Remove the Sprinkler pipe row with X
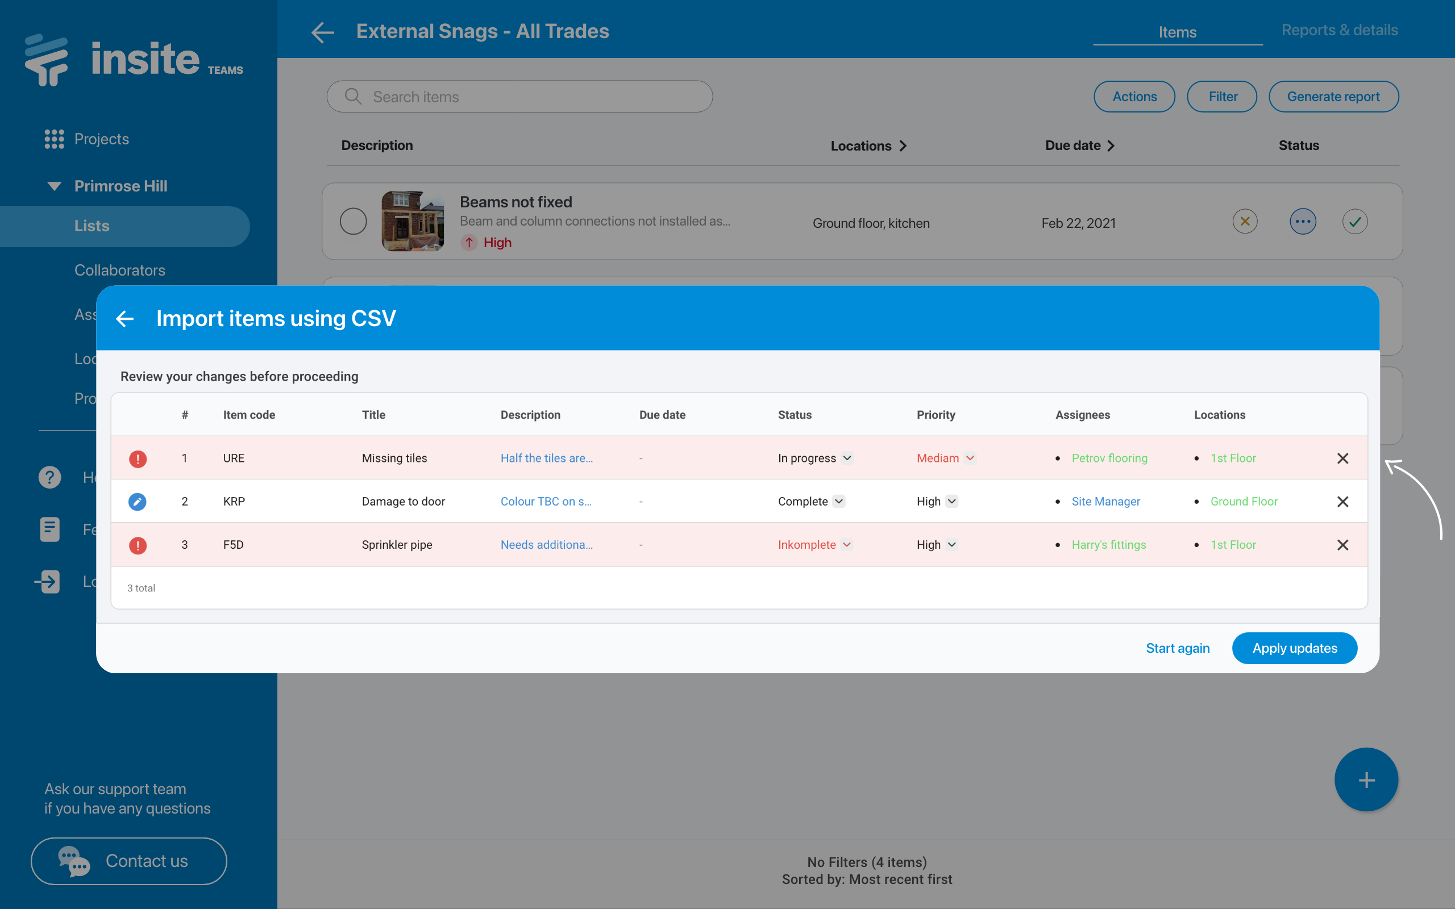This screenshot has height=909, width=1455. [x=1342, y=545]
